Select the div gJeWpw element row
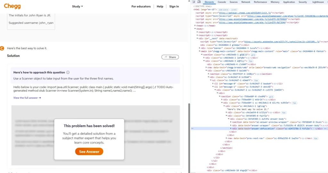This screenshot has width=328, height=173. tap(225, 45)
